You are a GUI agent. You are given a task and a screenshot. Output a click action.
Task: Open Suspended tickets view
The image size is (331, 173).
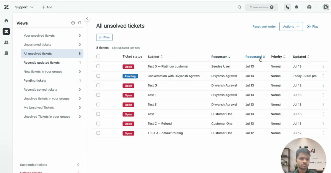50,165
